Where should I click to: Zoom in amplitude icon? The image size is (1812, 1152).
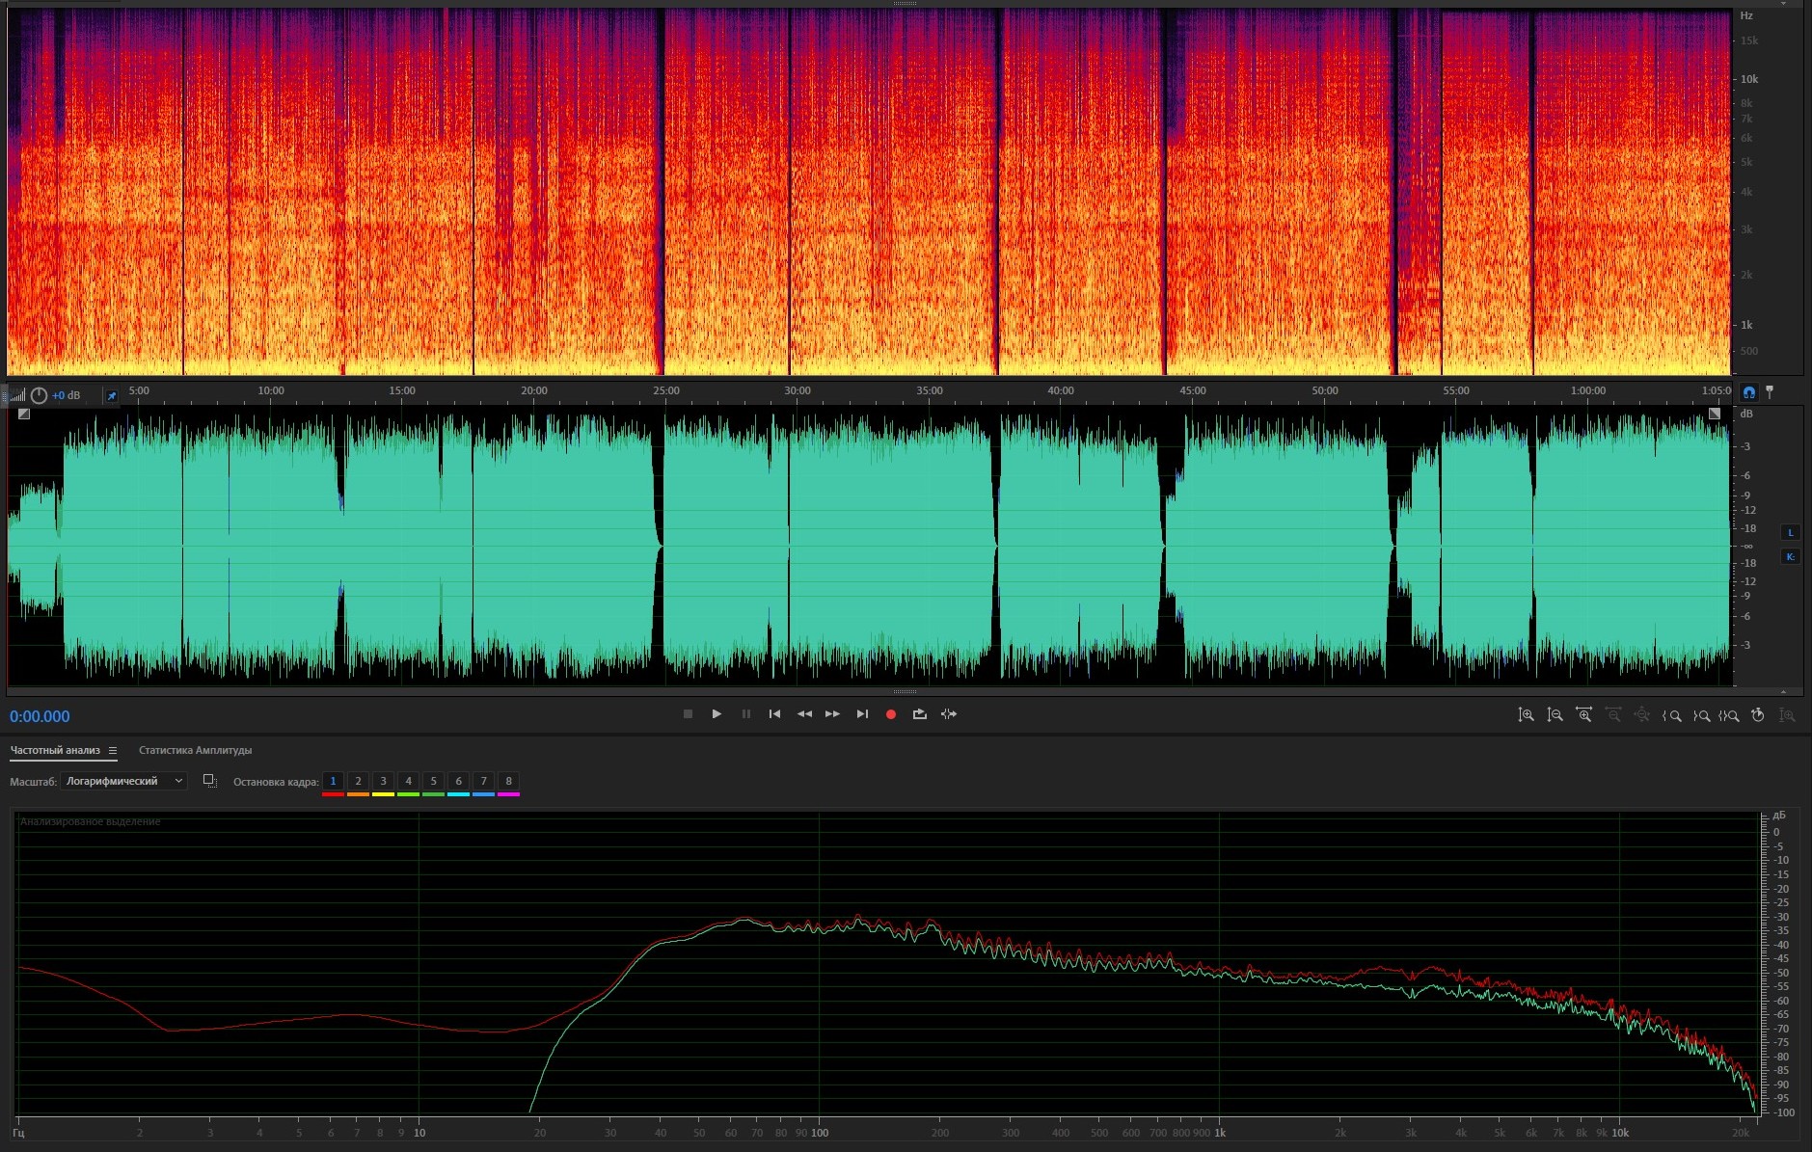[1526, 715]
